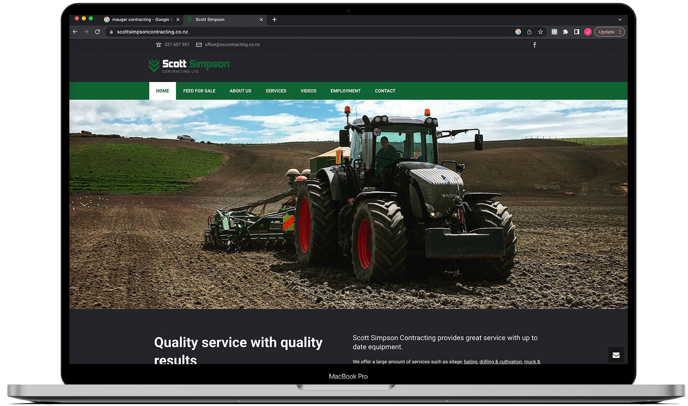This screenshot has width=688, height=406.
Task: Click the Scott Simpson Contracting logo
Action: point(189,66)
